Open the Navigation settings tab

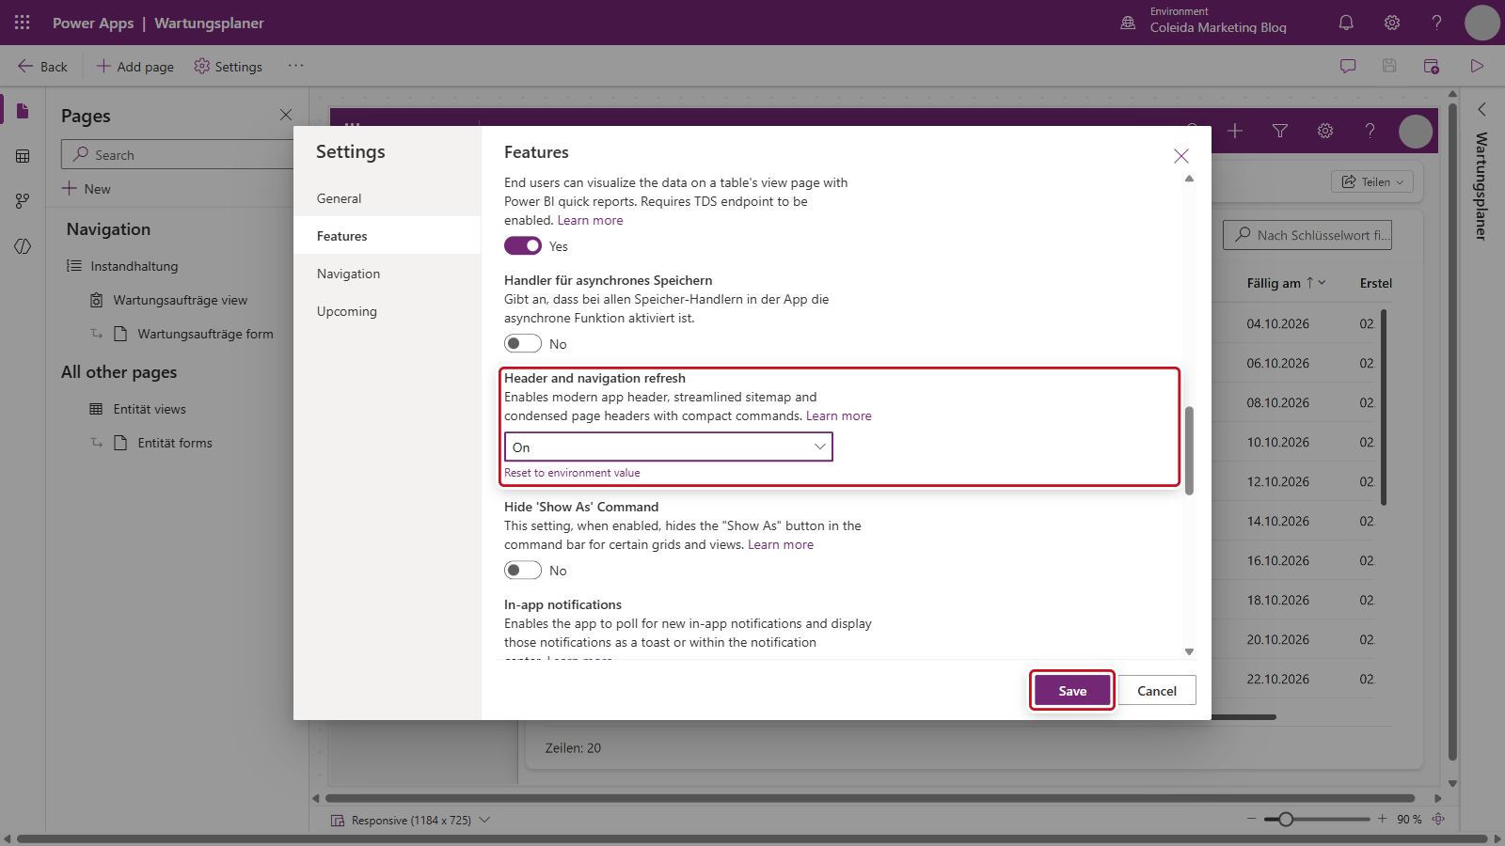coord(388,274)
